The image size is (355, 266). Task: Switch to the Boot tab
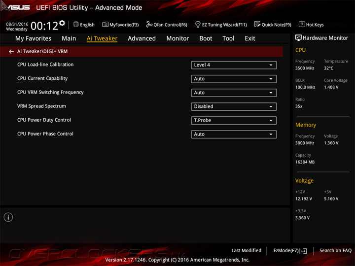click(x=206, y=38)
